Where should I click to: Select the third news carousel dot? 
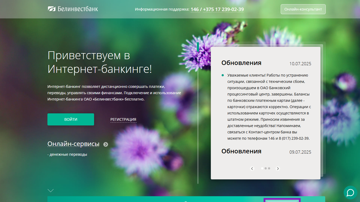click(x=269, y=168)
